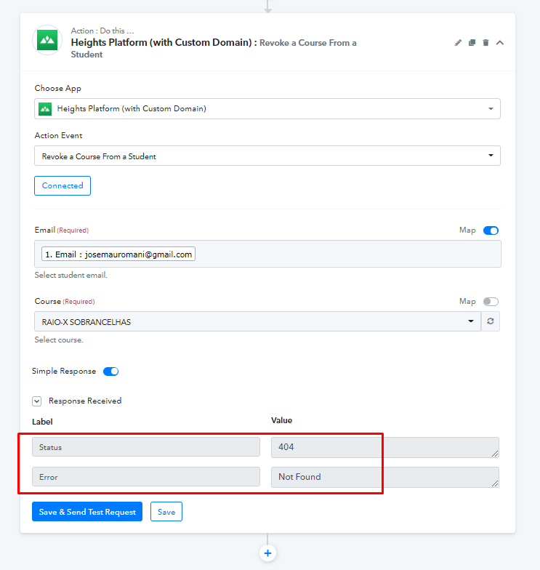Screen dimensions: 540x570
Task: Click the Save button
Action: pyautogui.click(x=166, y=512)
